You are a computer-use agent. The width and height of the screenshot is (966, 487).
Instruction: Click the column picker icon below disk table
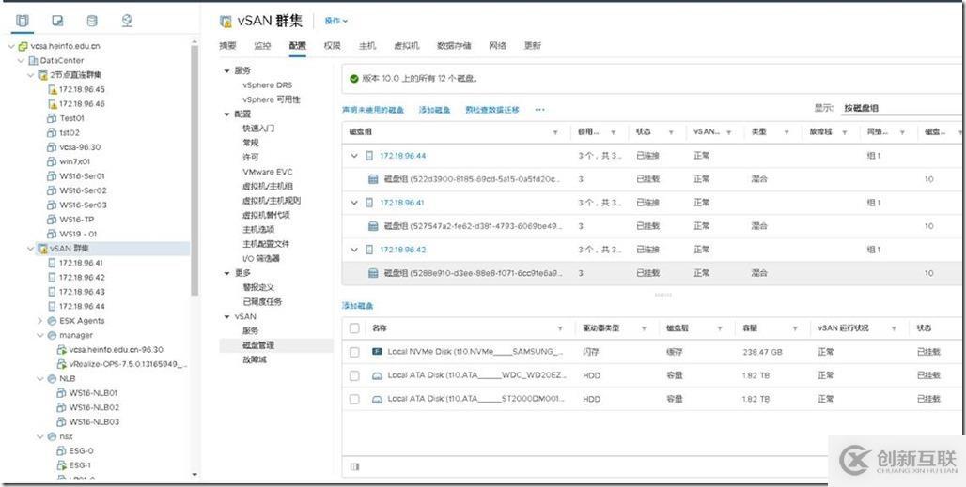click(354, 465)
